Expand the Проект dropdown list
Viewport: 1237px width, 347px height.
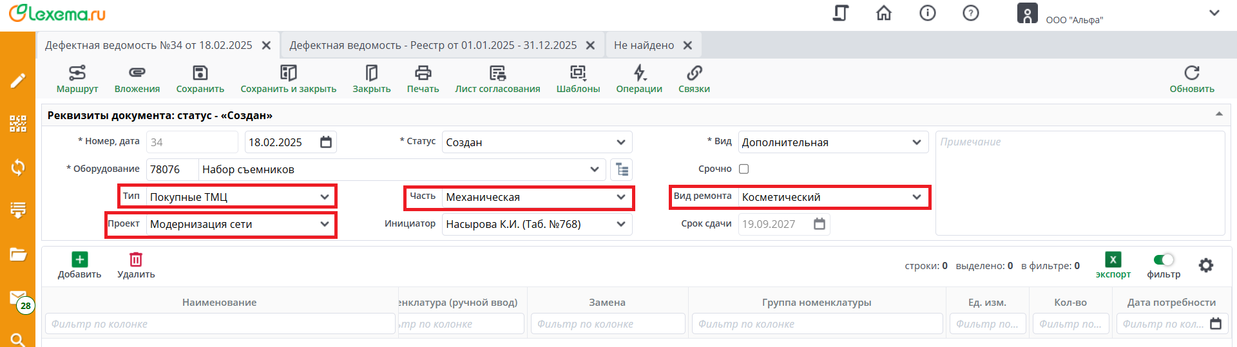coord(324,224)
